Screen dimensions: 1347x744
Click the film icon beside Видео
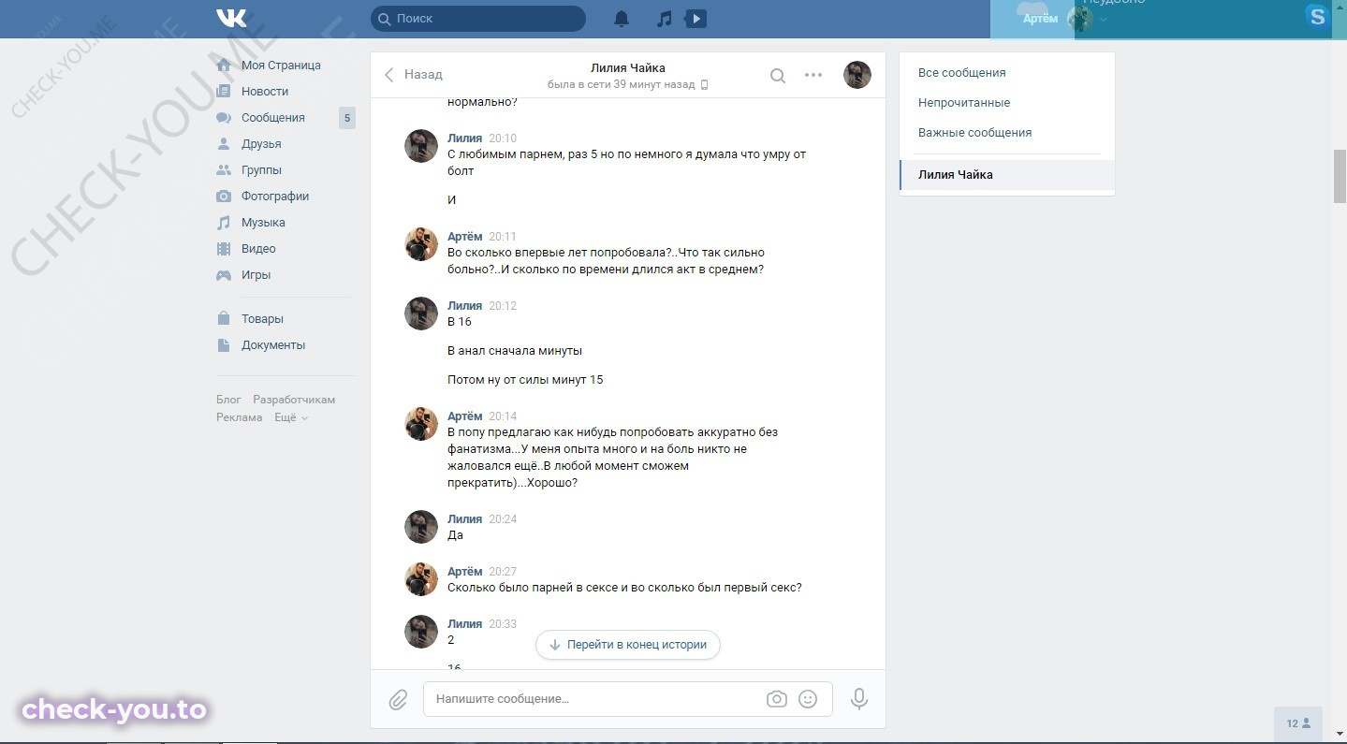[x=224, y=249]
